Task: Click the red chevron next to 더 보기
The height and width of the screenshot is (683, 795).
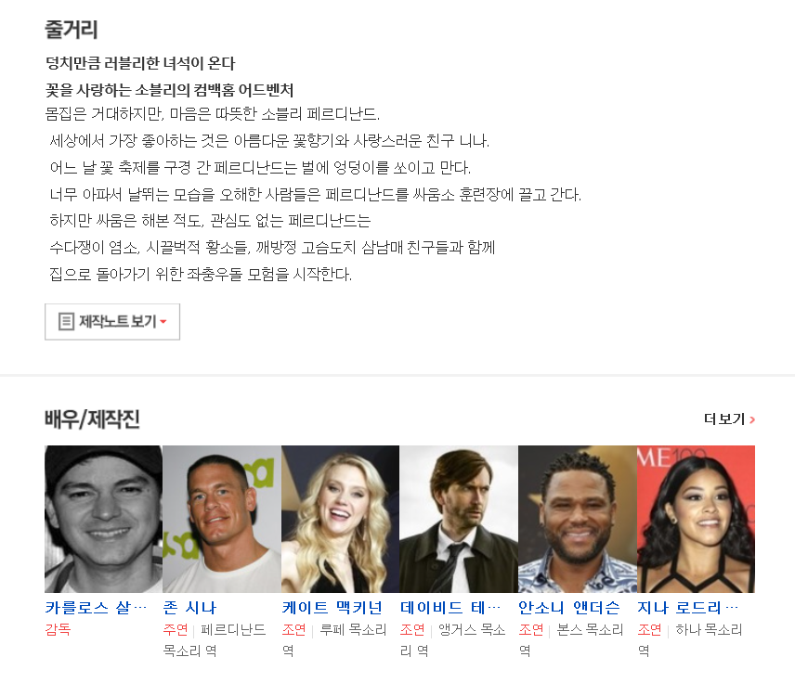Action: (752, 419)
